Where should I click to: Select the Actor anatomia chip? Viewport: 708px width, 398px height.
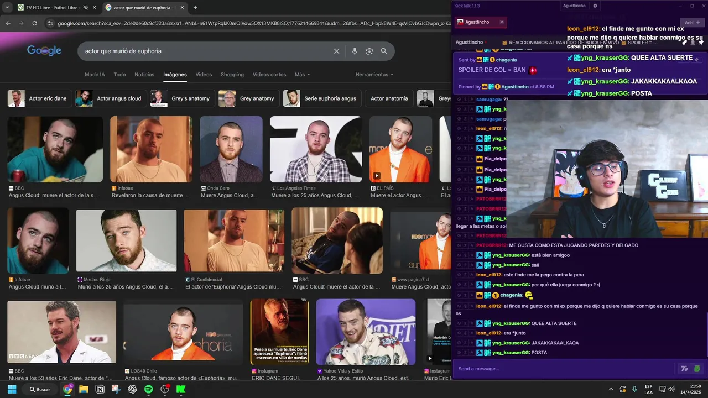pos(389,98)
